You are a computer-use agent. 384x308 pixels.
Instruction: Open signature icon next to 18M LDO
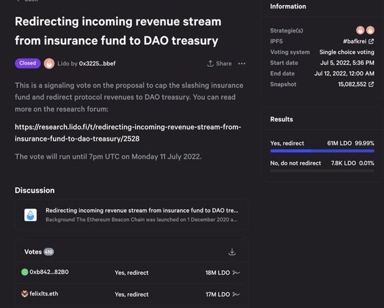(x=236, y=272)
